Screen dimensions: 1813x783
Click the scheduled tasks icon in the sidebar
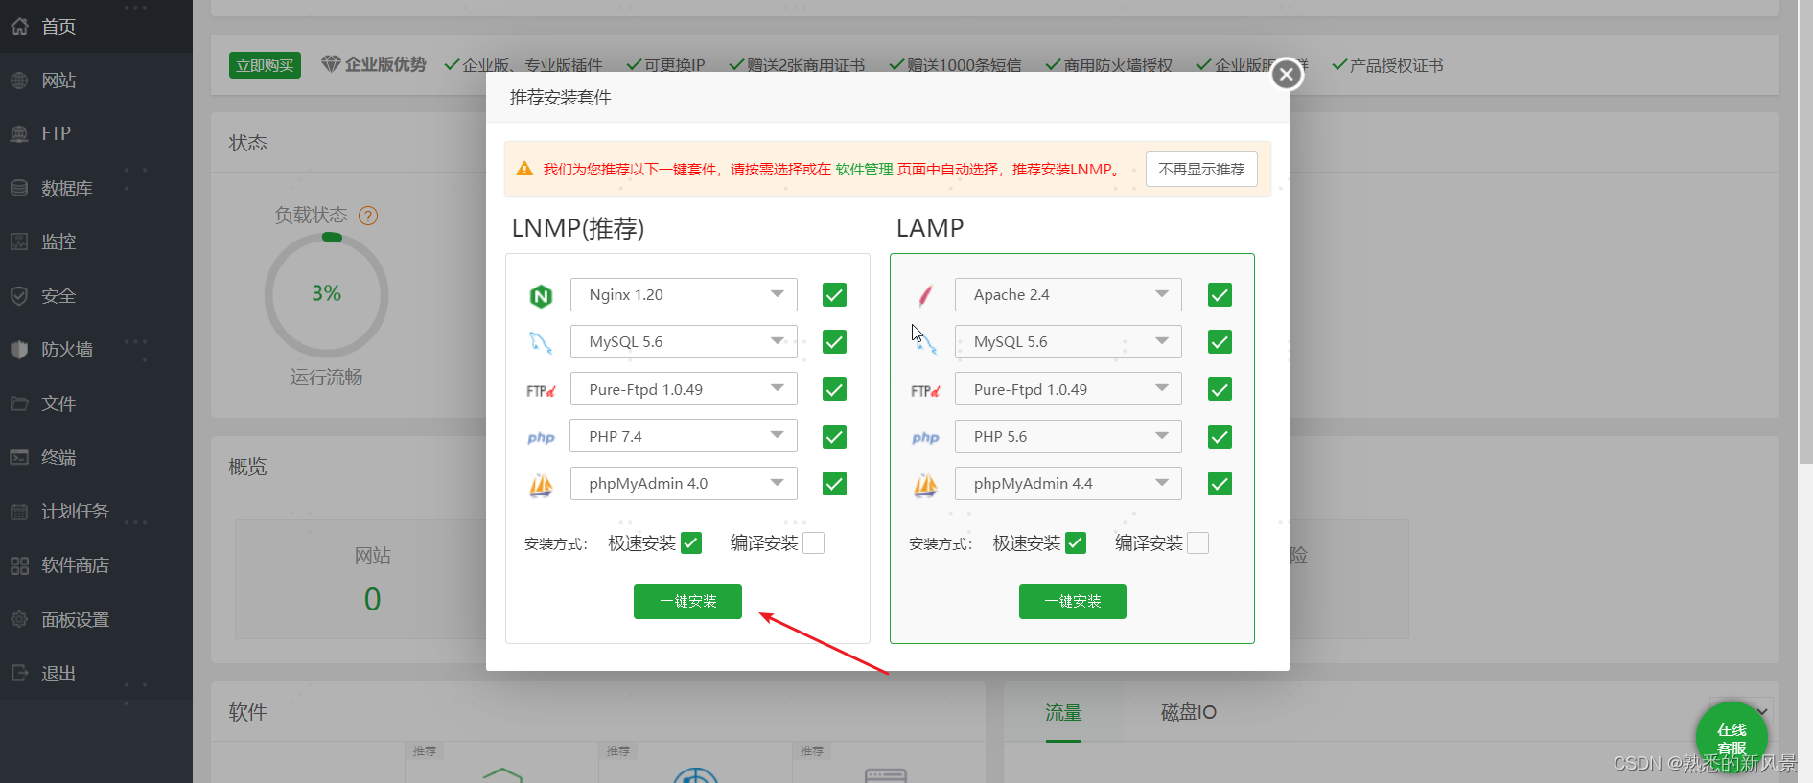tap(19, 512)
